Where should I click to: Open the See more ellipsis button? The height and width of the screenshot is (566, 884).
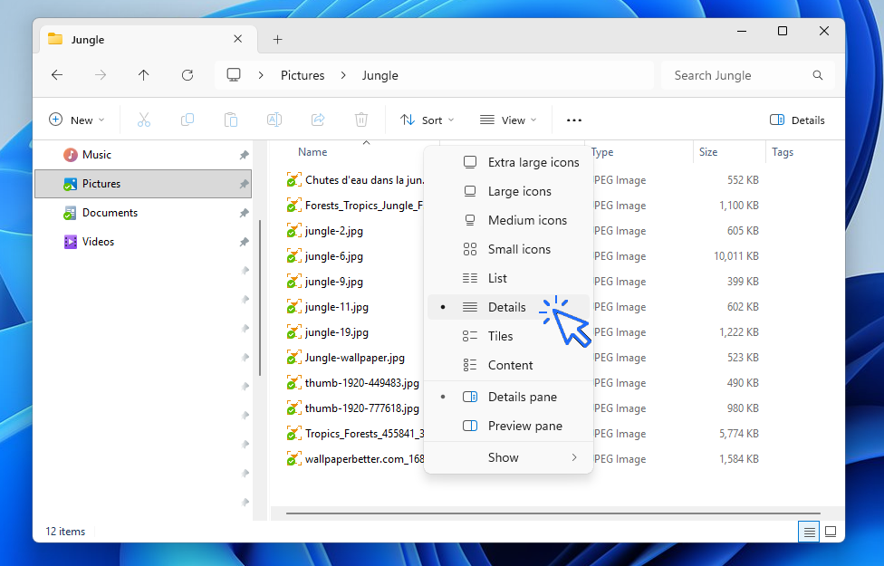[x=574, y=120]
